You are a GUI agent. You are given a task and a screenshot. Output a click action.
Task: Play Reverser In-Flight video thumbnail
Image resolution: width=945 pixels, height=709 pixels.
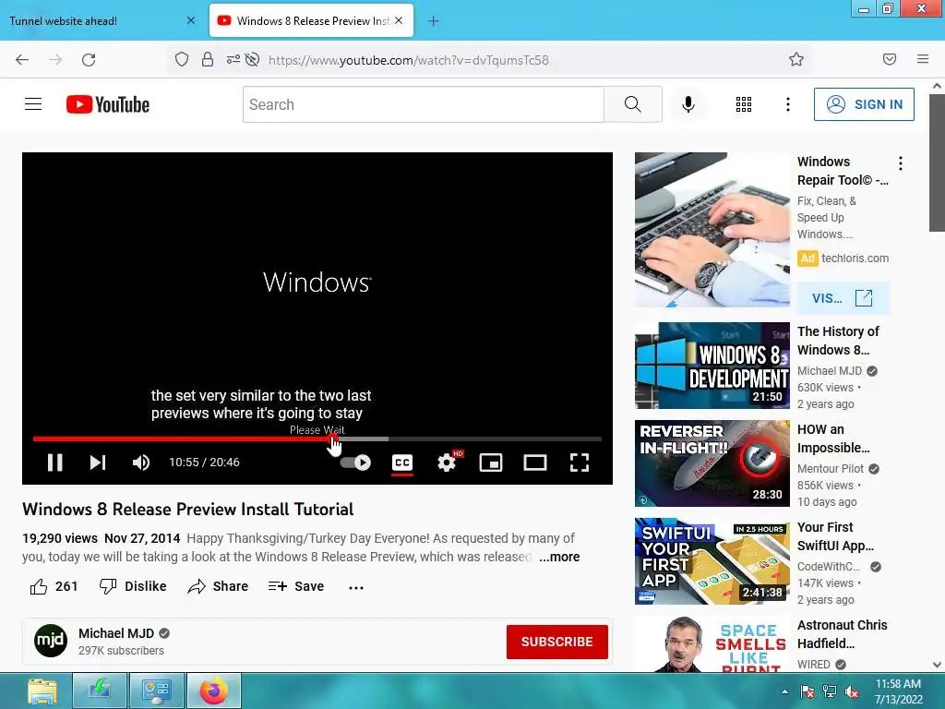point(712,463)
